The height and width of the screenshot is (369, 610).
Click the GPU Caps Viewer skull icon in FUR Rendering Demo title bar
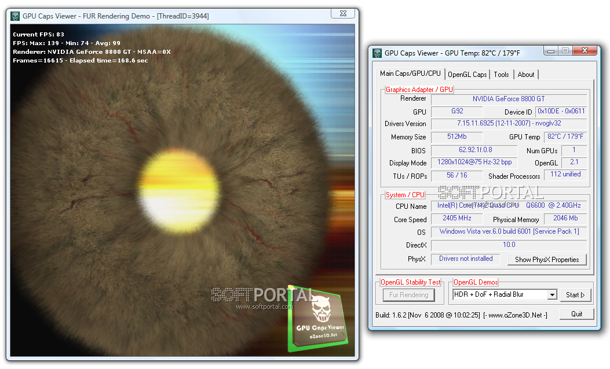[15, 16]
